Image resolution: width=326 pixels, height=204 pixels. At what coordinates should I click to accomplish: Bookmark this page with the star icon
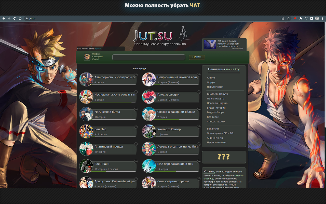tap(289, 18)
